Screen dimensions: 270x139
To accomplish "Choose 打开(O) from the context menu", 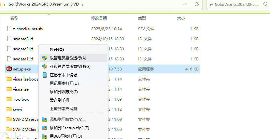I will pyautogui.click(x=57, y=50).
